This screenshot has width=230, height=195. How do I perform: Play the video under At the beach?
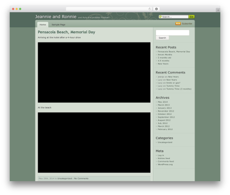click(94, 142)
